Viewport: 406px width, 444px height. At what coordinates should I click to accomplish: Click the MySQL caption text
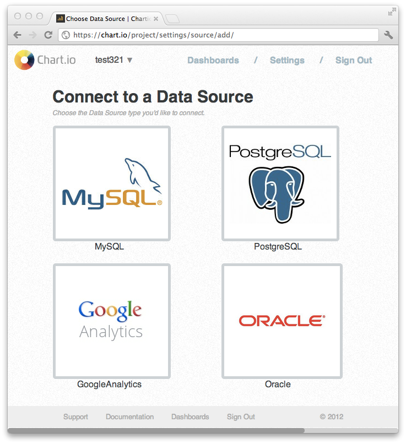(x=109, y=246)
